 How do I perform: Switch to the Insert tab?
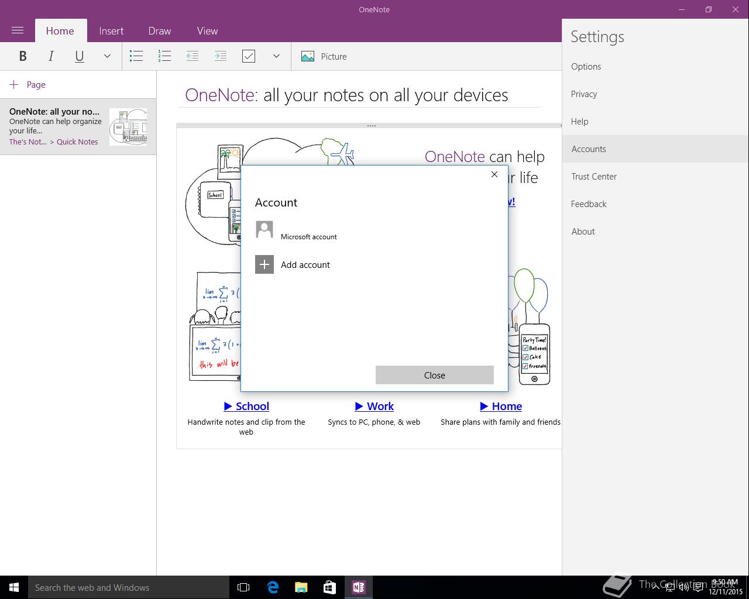pyautogui.click(x=111, y=31)
